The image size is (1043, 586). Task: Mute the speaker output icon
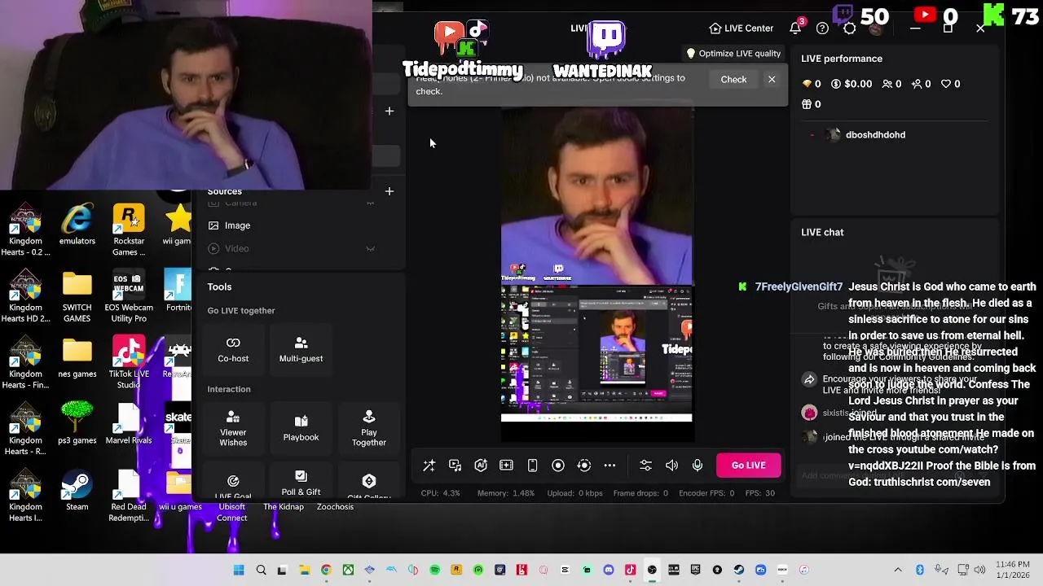pyautogui.click(x=671, y=466)
